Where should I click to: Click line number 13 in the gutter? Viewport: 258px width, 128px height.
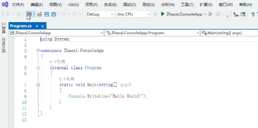(x=24, y=120)
